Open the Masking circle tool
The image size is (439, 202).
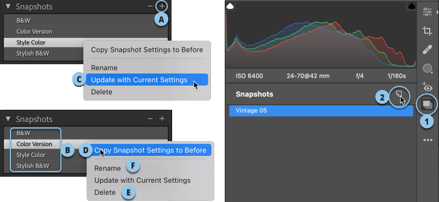click(x=427, y=69)
